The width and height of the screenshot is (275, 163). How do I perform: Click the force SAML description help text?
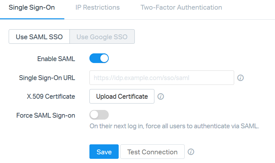pyautogui.click(x=174, y=126)
